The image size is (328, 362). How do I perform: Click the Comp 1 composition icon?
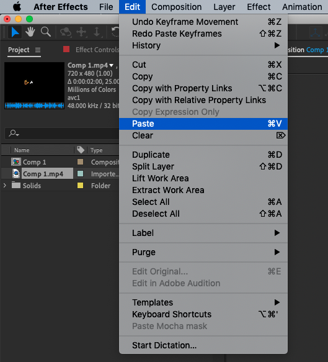pos(16,162)
